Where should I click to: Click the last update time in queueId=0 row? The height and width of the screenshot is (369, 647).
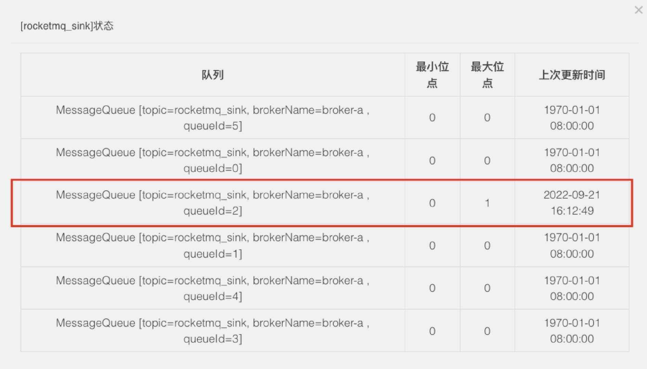(x=572, y=160)
